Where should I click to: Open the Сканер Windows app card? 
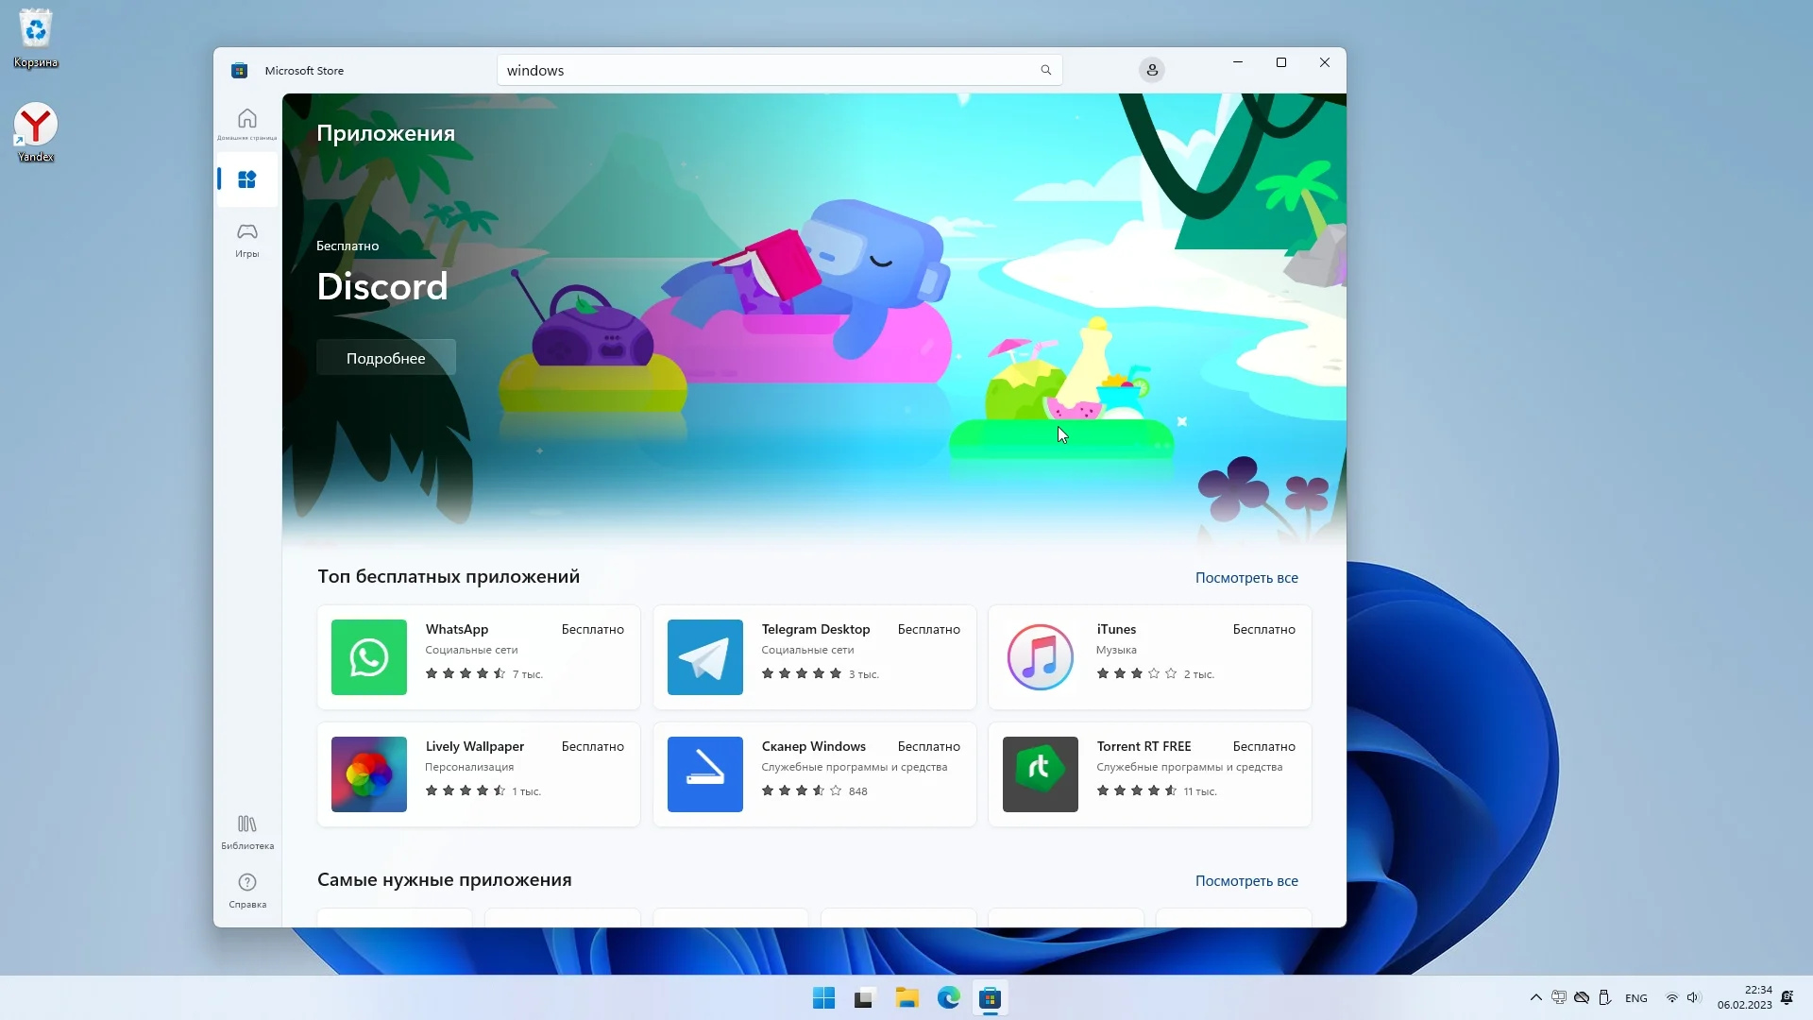[814, 774]
